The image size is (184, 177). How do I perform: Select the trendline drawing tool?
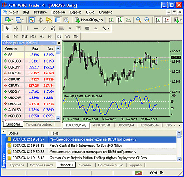point(44,29)
